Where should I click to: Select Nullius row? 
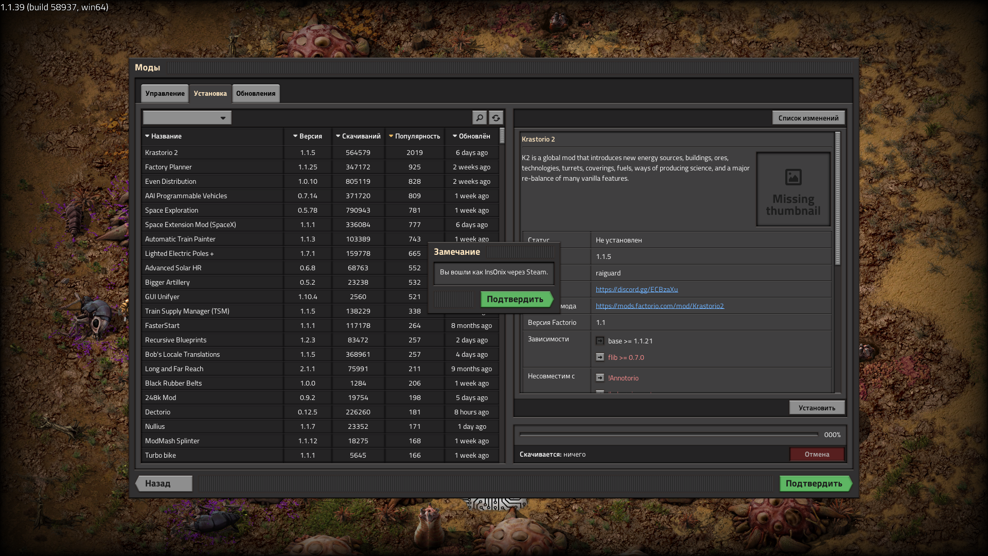pyautogui.click(x=320, y=426)
